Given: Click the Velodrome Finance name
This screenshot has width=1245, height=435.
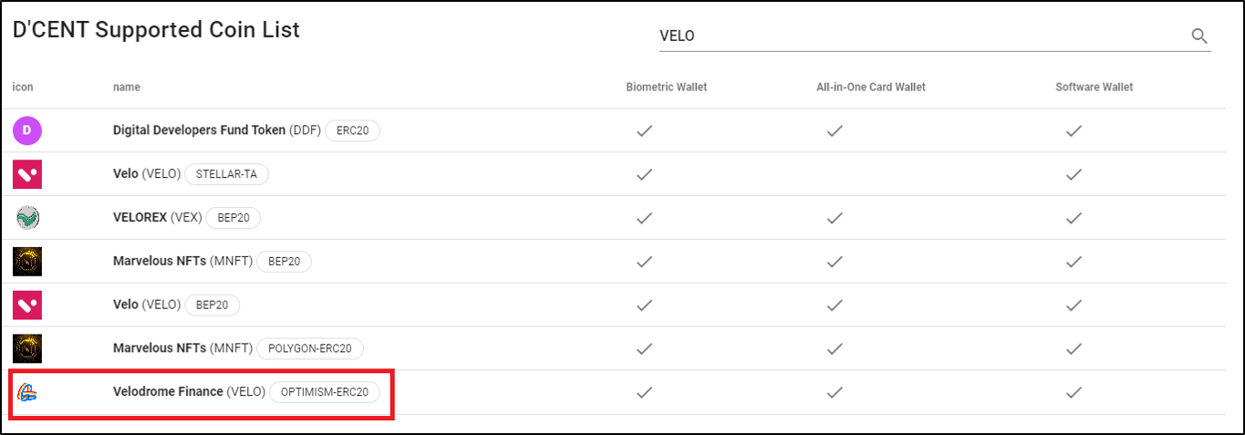Looking at the screenshot, I should pos(168,391).
